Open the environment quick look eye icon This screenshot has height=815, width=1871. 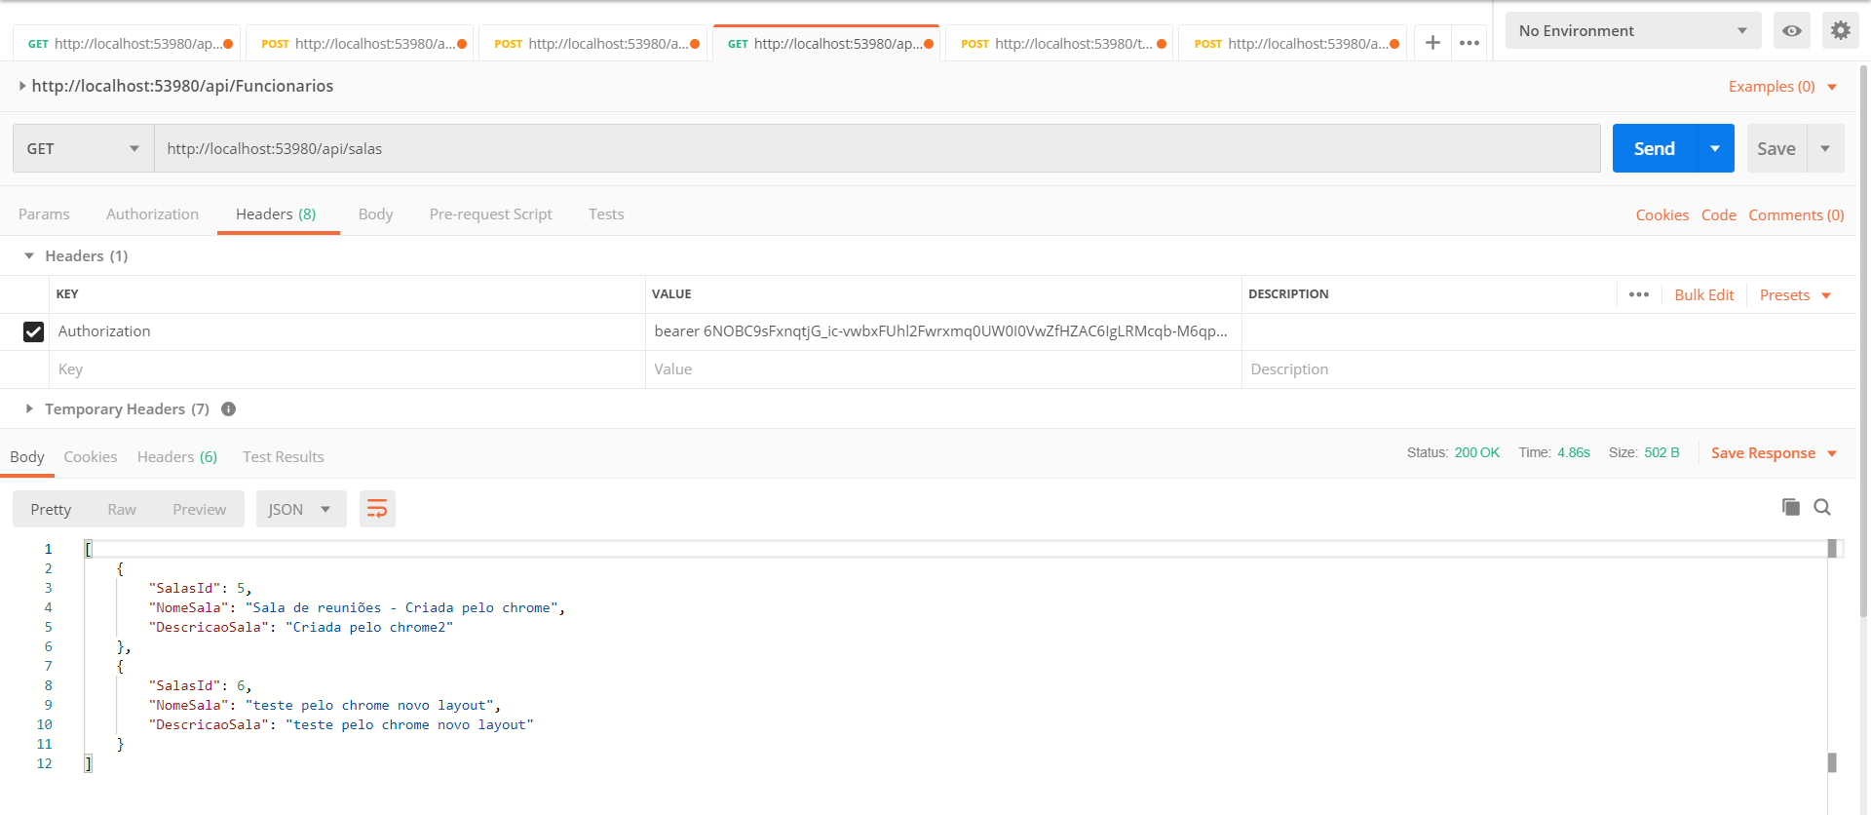tap(1791, 30)
